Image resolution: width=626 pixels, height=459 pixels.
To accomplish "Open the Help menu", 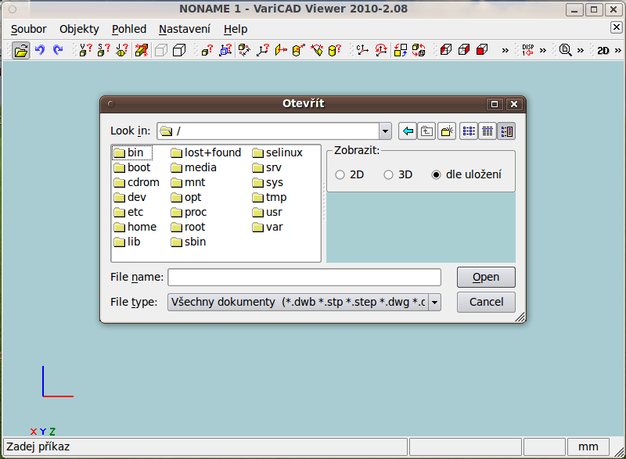I will (236, 29).
